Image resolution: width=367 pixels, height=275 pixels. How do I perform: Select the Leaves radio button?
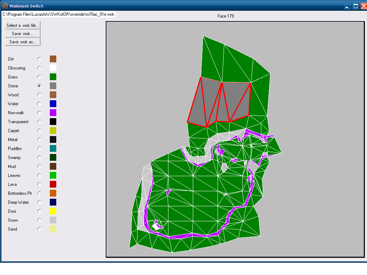click(39, 175)
